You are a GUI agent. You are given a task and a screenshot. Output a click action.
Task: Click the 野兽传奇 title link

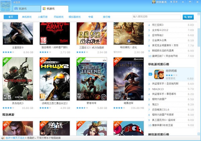click(91, 103)
